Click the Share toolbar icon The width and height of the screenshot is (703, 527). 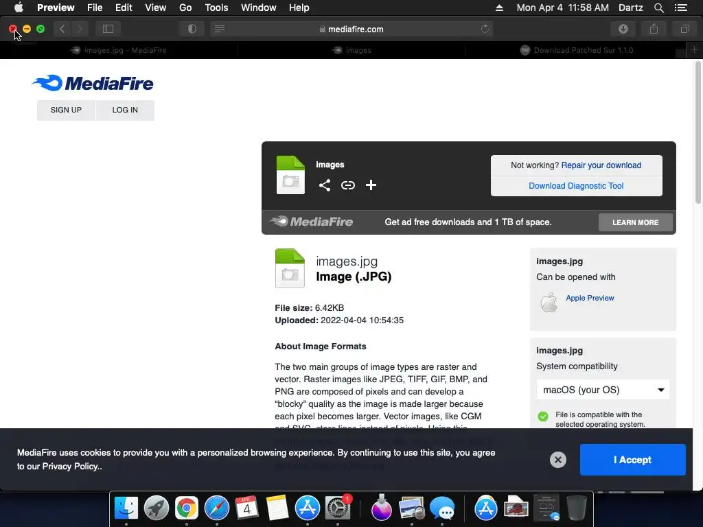(654, 29)
